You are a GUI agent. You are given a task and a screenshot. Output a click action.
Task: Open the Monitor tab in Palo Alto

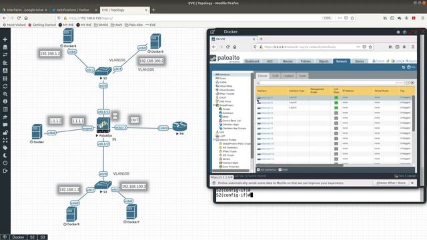(x=288, y=61)
